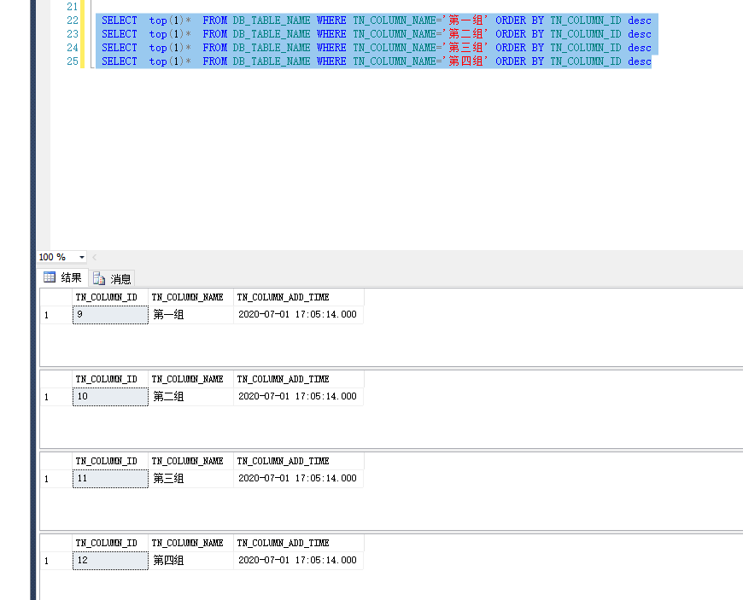This screenshot has width=743, height=600.
Task: Place cursor on the SELECT keyword of line 25
Action: click(119, 61)
